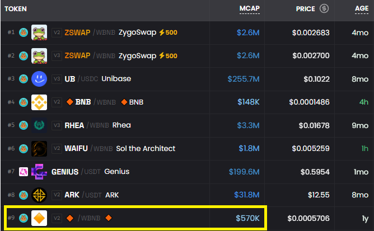Click the $0.0001486 price
This screenshot has height=231, width=374.
click(310, 102)
